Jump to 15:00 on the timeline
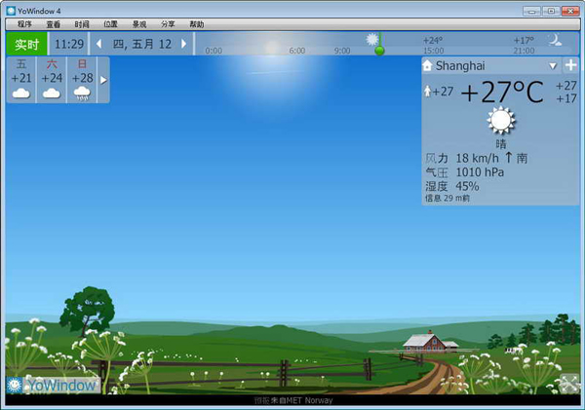 point(434,51)
